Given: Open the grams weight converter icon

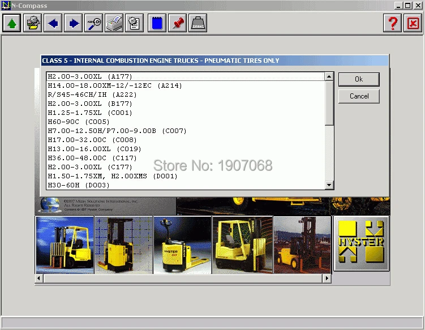Looking at the screenshot, I should click(198, 23).
